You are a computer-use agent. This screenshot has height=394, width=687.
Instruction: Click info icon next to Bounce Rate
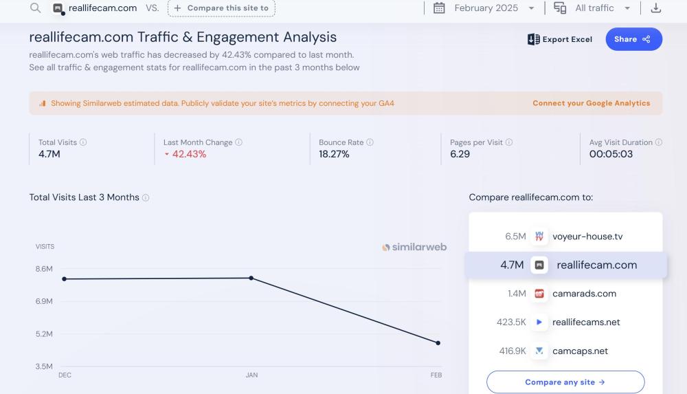[370, 142]
